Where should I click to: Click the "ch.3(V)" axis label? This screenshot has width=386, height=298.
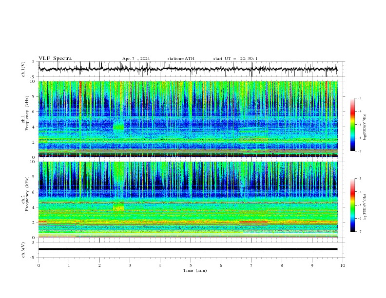[x=23, y=250]
